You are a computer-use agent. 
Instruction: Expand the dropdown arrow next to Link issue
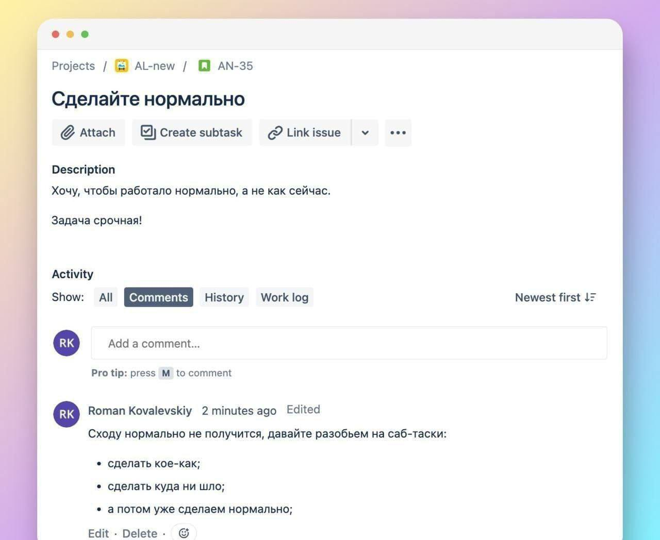[x=365, y=132]
